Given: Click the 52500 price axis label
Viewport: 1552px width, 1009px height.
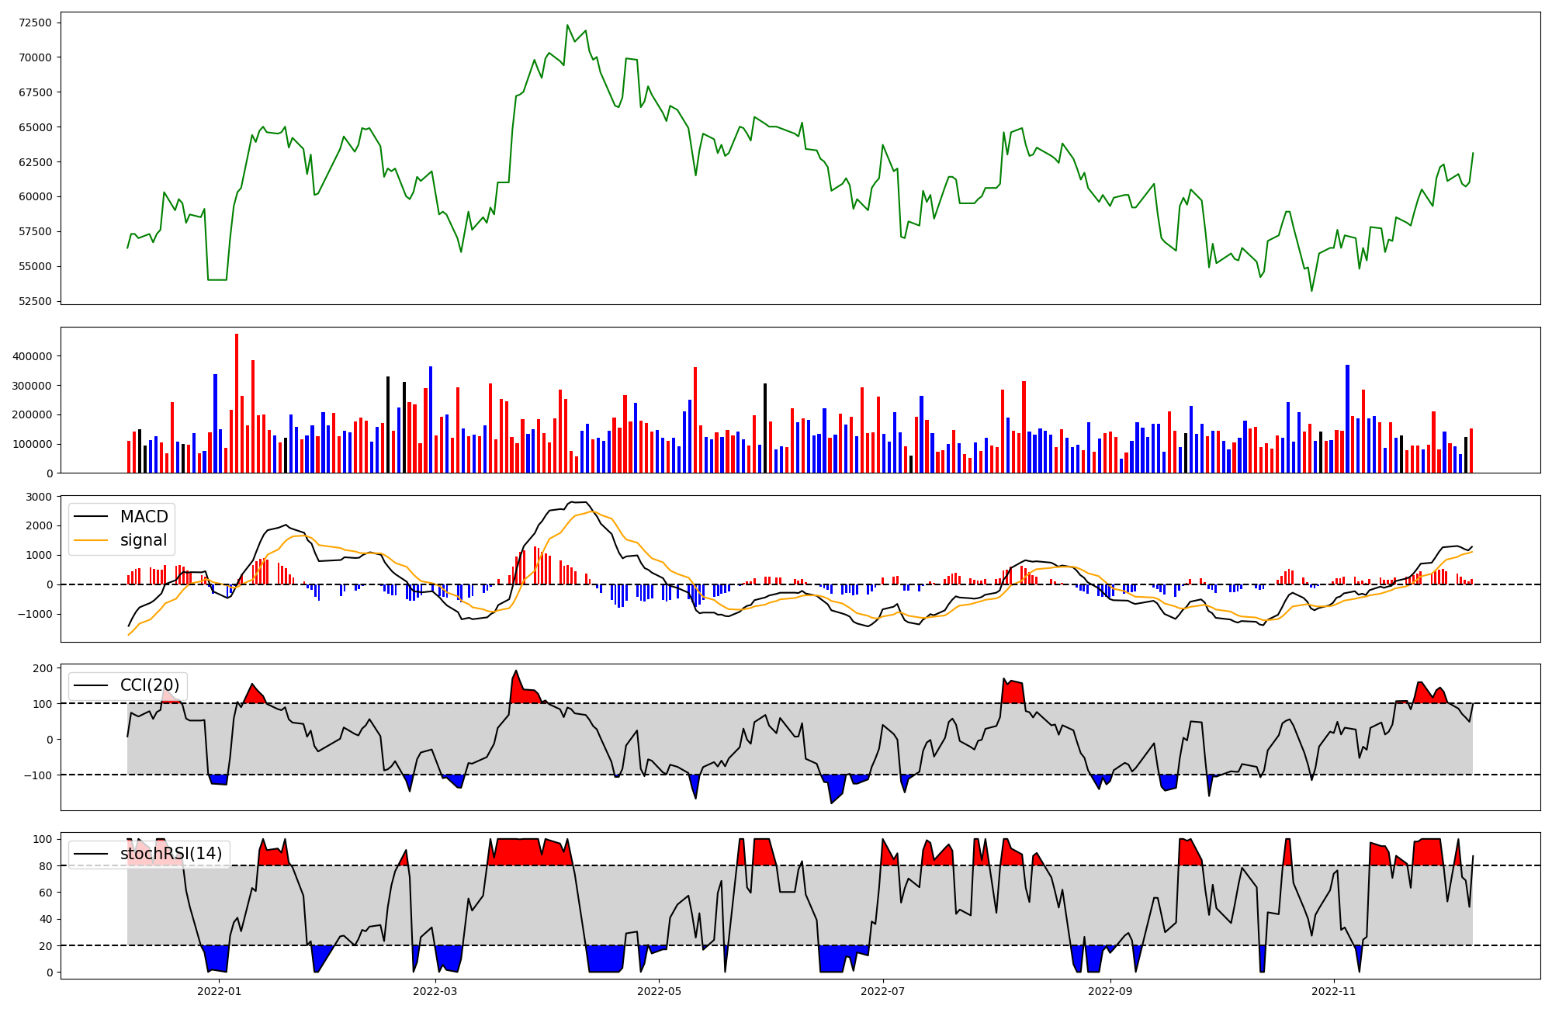Looking at the screenshot, I should tap(36, 301).
